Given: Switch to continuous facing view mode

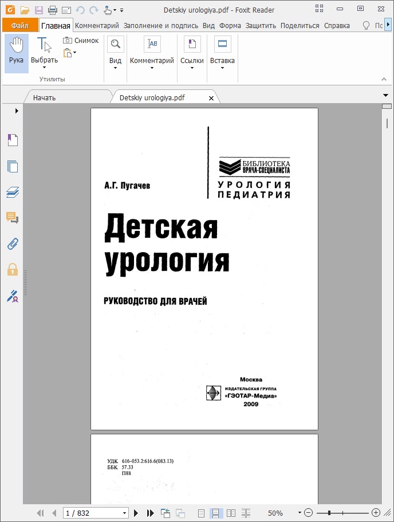Looking at the screenshot, I should [x=246, y=513].
